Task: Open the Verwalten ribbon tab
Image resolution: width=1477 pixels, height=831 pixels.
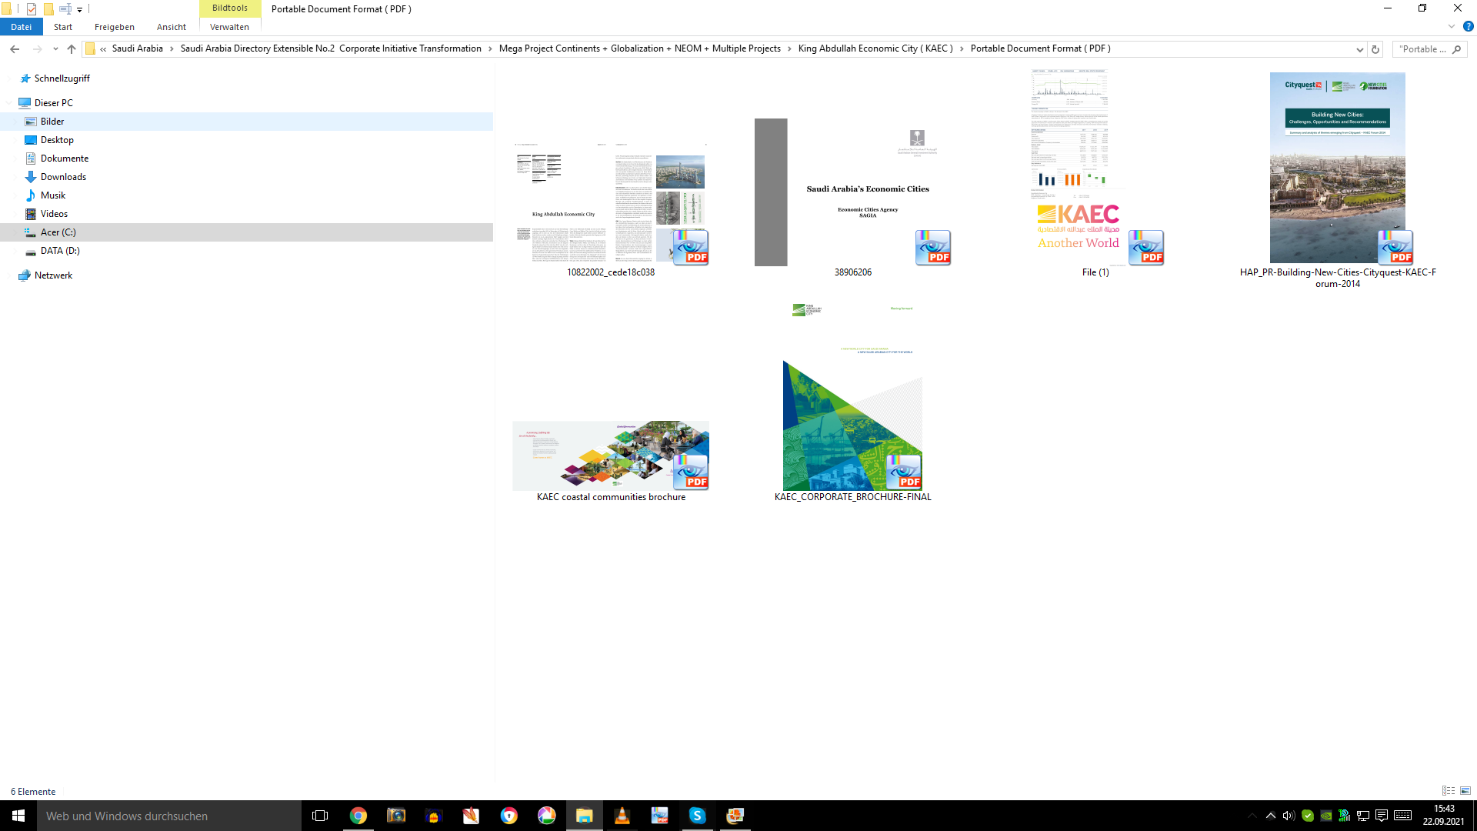Action: [229, 27]
